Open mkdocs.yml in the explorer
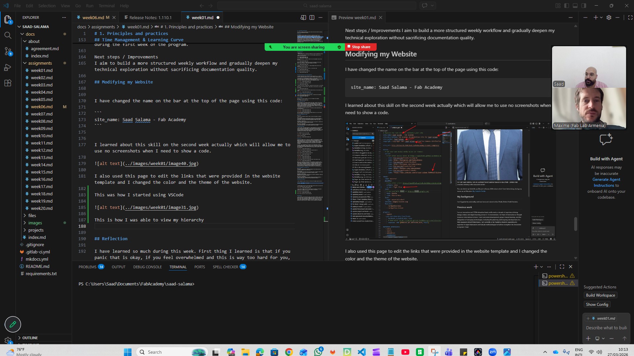The height and width of the screenshot is (356, 634). (37, 259)
